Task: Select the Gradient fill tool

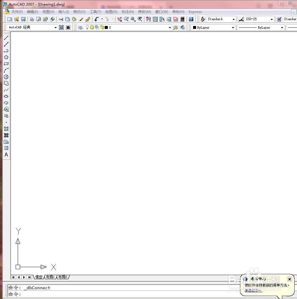Action: (6, 135)
